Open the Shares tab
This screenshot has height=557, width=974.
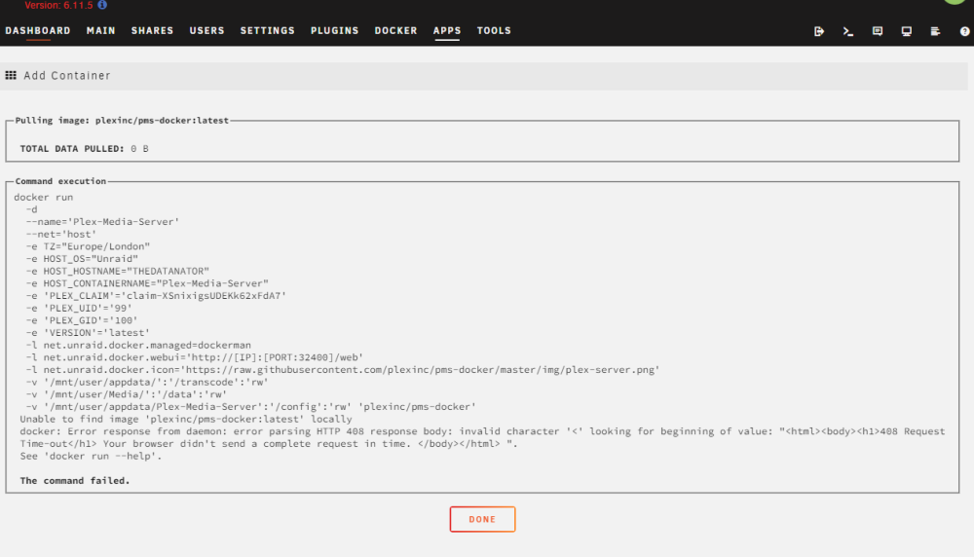click(x=152, y=30)
